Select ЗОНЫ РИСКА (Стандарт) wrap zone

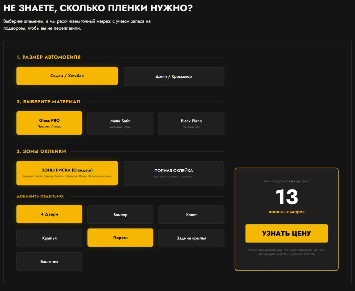(67, 173)
